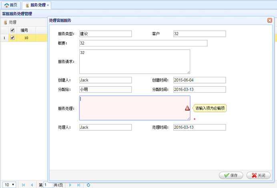Screen dimensions: 277x188
Task: Open the 首页 home tab
Action: (x=11, y=5)
